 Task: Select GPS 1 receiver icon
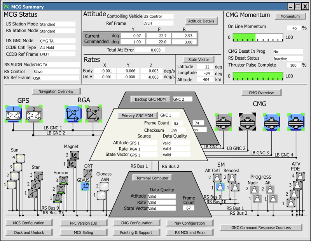[x=13, y=114]
